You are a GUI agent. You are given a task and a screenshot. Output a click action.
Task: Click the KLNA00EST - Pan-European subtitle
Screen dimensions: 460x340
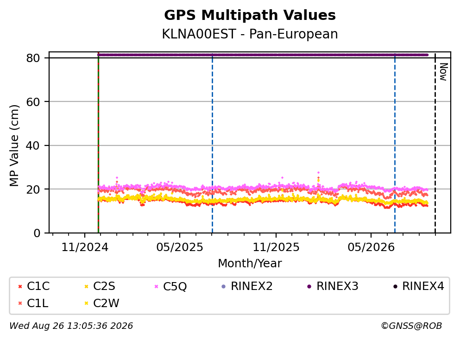pos(250,34)
